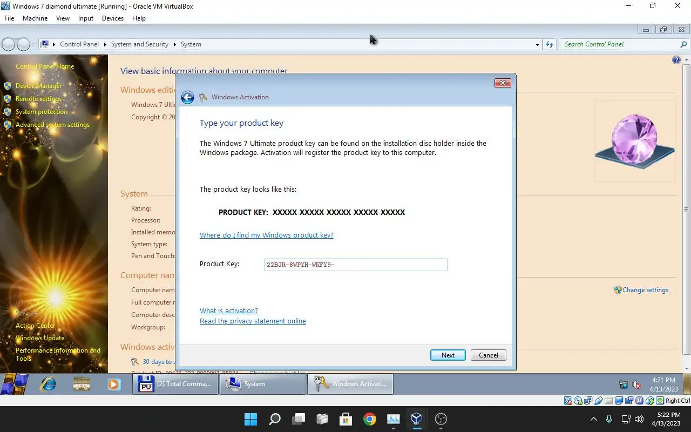
Task: Open the Control Panel help icon
Action: pyautogui.click(x=676, y=60)
